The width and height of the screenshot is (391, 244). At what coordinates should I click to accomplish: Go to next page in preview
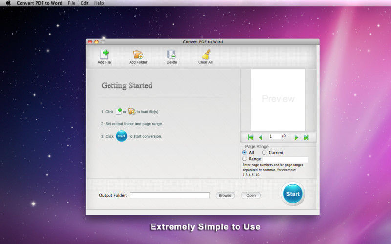click(296, 137)
